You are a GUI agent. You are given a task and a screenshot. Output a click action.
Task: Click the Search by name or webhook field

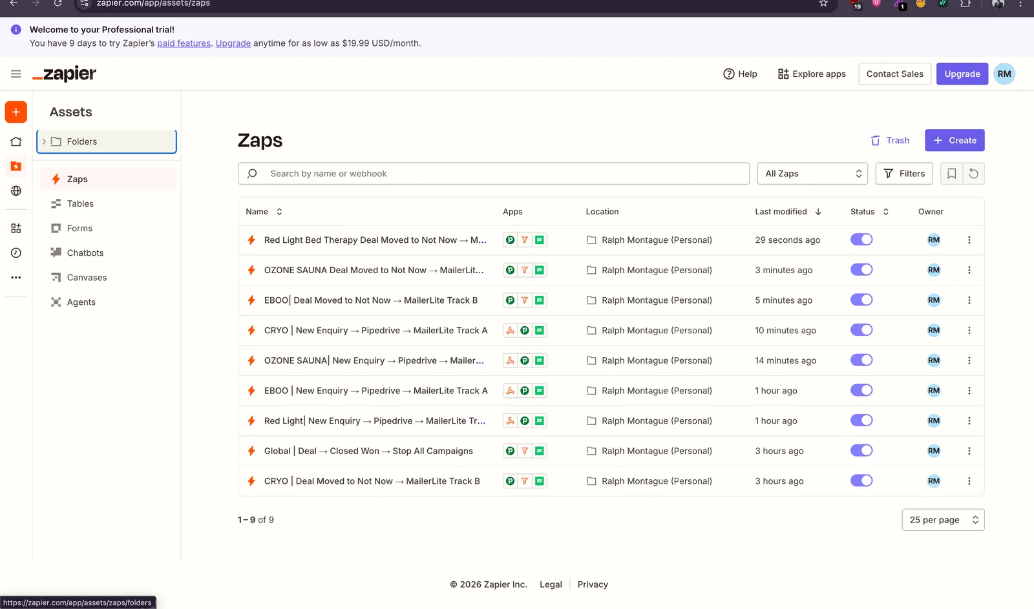pyautogui.click(x=494, y=173)
